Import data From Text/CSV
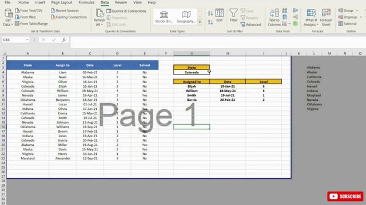This screenshot has height=205, width=366. (x=29, y=10)
